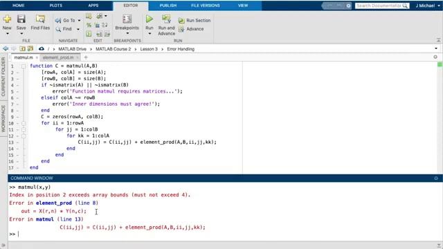Screen dimensions: 443x249
Task: Toggle breakpoint on line 6
Action: coord(18,98)
